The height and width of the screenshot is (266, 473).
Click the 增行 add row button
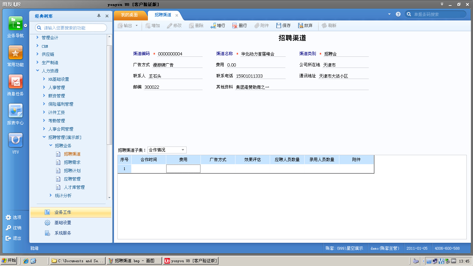pyautogui.click(x=218, y=26)
